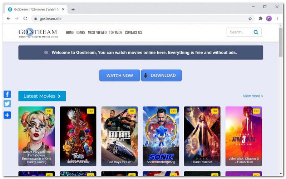Open the Extensions puzzle icon
Image resolution: width=286 pixels, height=179 pixels.
261,19
